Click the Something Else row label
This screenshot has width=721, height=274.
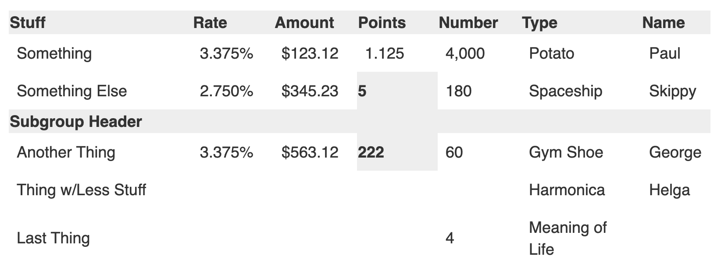tap(72, 91)
